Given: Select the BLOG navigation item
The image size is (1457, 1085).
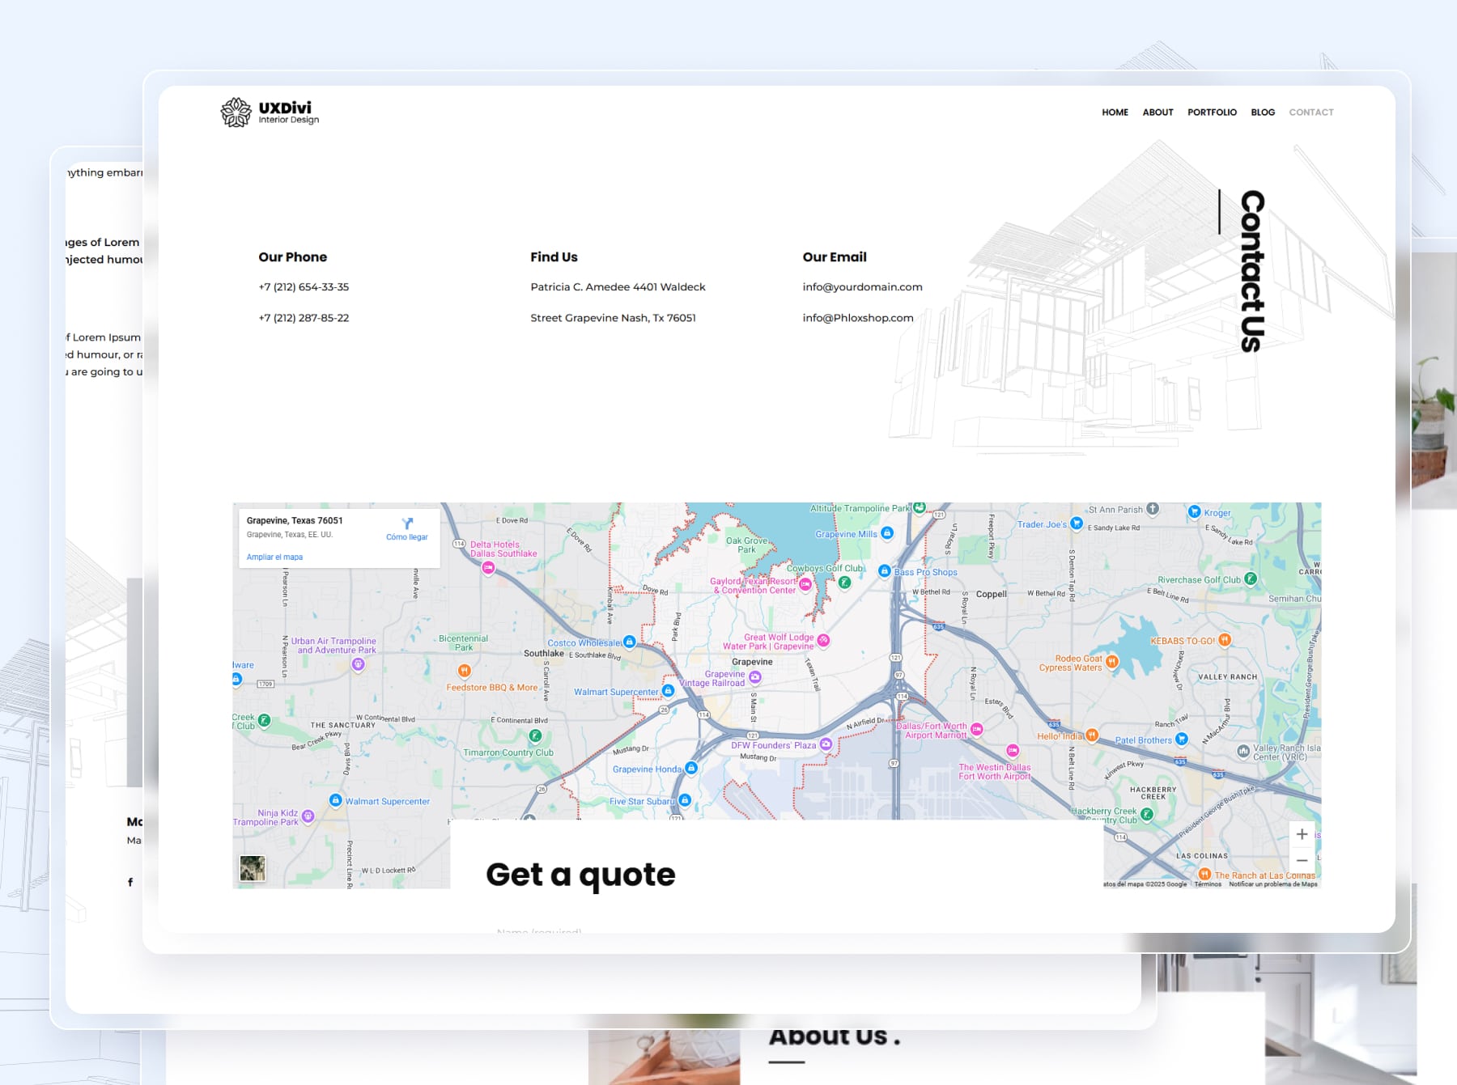Looking at the screenshot, I should coord(1262,112).
